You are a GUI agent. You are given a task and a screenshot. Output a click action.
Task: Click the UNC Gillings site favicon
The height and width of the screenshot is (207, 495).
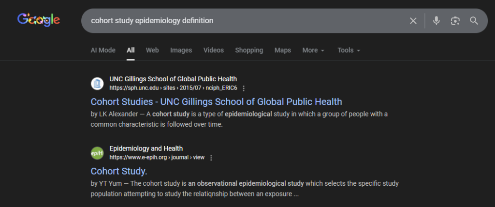[97, 84]
